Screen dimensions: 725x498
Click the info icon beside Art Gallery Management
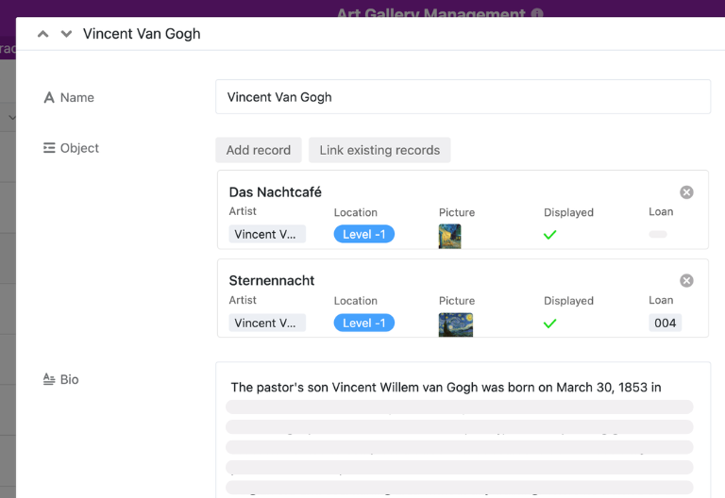[537, 13]
